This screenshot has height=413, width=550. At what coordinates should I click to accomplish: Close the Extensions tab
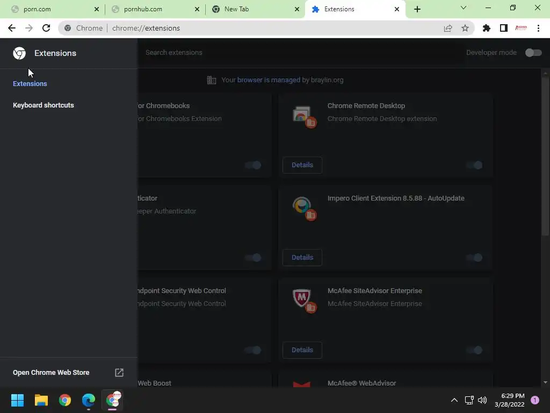(397, 9)
